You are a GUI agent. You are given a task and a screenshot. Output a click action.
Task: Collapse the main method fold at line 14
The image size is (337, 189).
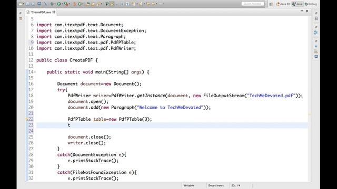pyautogui.click(x=35, y=72)
